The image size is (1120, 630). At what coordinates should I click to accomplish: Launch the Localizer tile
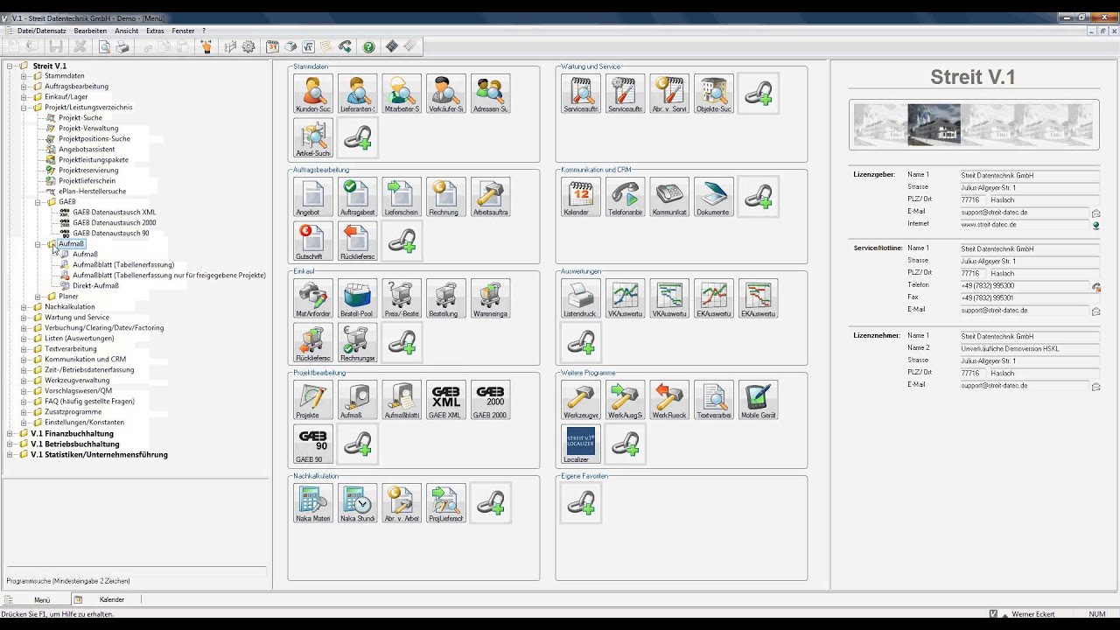coord(581,444)
